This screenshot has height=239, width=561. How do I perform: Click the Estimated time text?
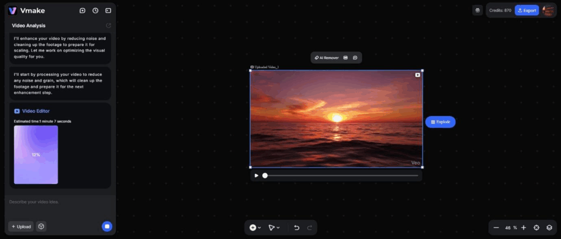click(x=43, y=121)
